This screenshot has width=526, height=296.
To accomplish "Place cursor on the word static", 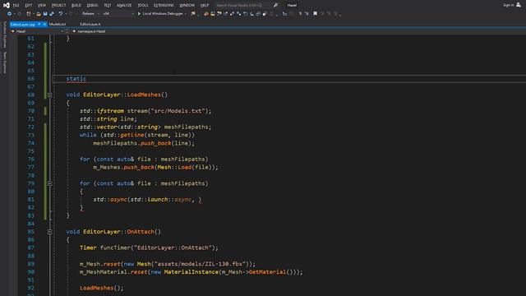I will (x=76, y=79).
